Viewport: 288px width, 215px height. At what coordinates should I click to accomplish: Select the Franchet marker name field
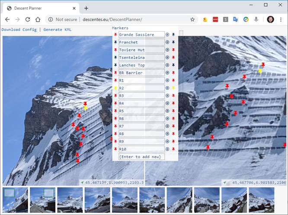coord(141,42)
